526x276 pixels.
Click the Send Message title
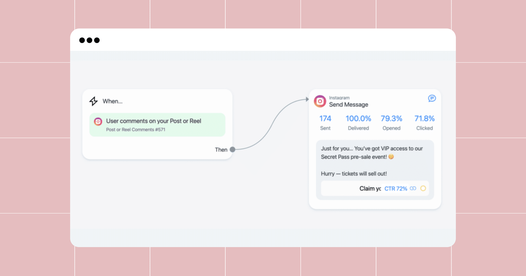point(349,105)
